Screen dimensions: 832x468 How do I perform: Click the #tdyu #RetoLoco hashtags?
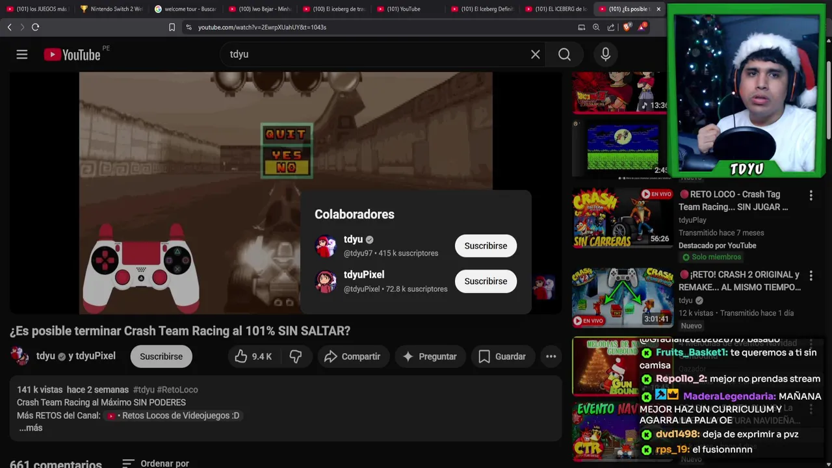point(166,389)
